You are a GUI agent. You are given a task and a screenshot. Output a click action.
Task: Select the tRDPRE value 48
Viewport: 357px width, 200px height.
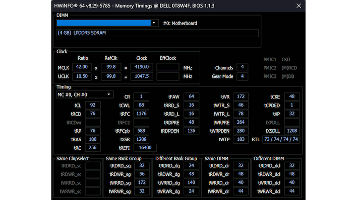[x=191, y=122]
